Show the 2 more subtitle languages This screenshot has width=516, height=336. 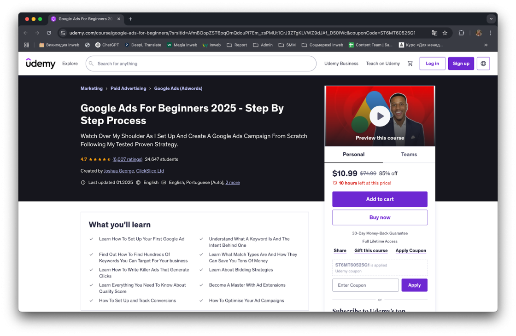pos(232,182)
